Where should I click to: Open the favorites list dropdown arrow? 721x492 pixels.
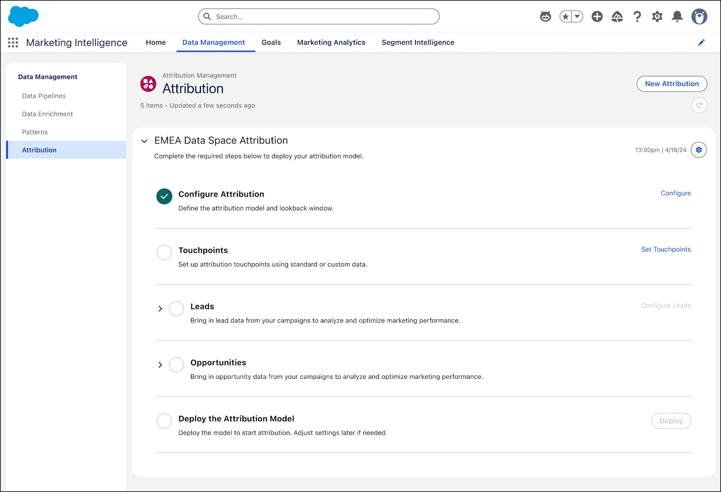[577, 17]
